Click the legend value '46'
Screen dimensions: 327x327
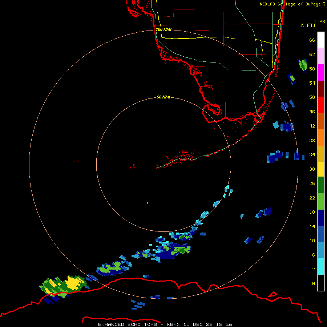[x=312, y=112]
